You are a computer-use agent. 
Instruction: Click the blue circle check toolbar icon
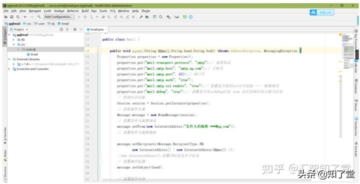(x=190, y=17)
